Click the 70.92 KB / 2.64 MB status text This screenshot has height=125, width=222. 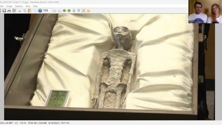[37, 123]
